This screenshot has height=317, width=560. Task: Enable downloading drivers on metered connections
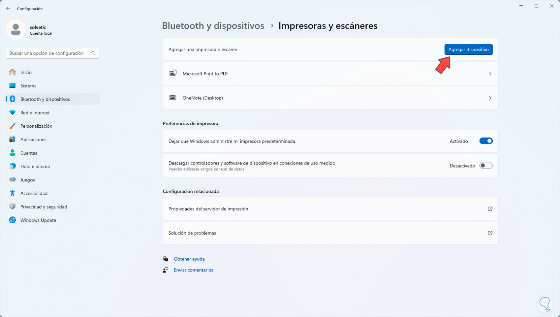pyautogui.click(x=486, y=165)
